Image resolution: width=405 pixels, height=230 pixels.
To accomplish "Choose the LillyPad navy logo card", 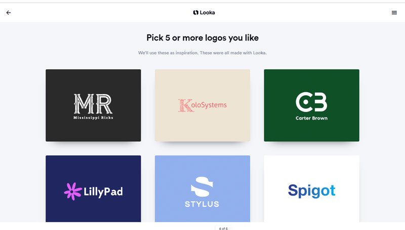I will (x=93, y=188).
